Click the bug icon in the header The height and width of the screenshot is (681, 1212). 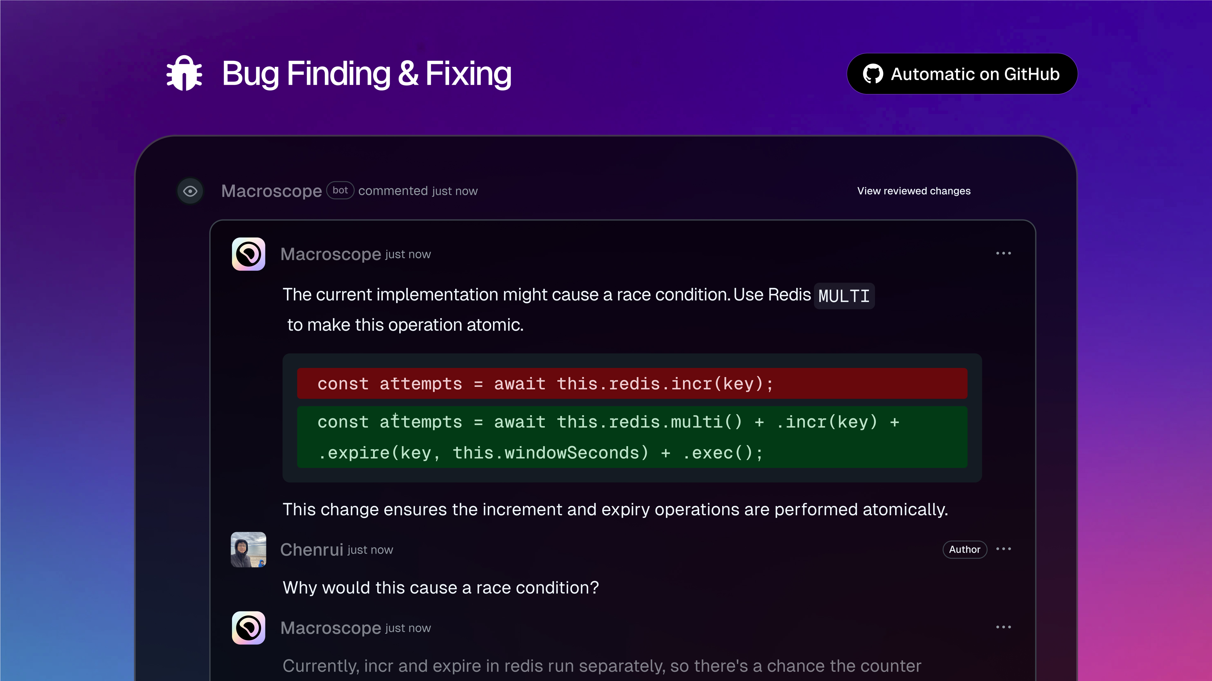click(184, 73)
